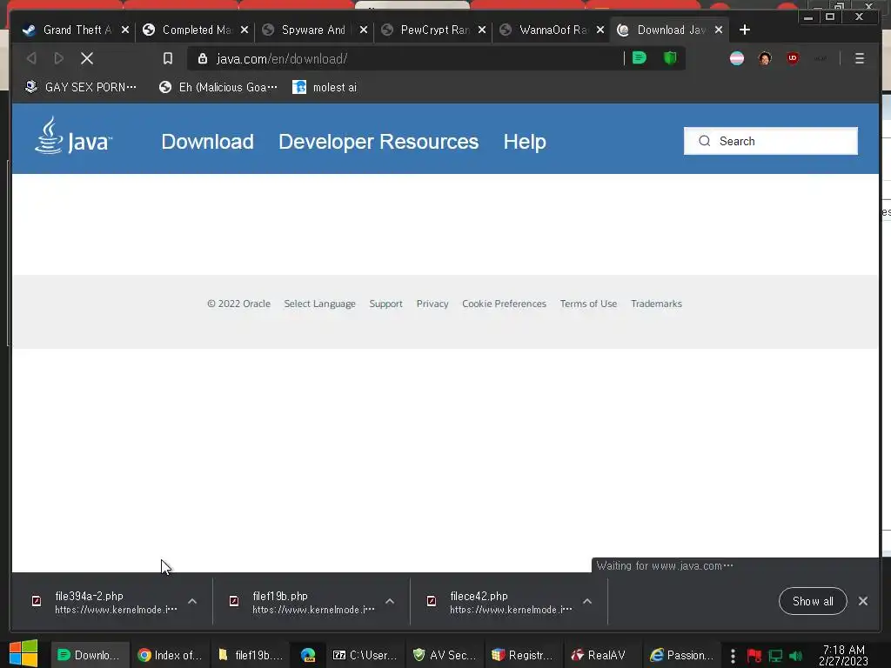Switch to AV Sec taskbar item
The height and width of the screenshot is (668, 891).
click(x=445, y=655)
